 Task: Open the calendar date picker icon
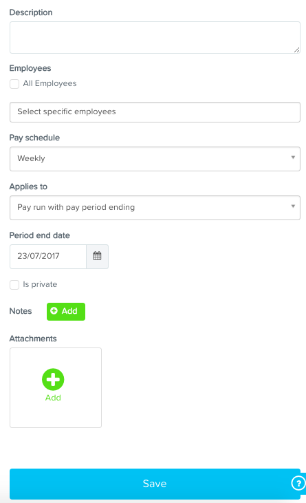(97, 256)
